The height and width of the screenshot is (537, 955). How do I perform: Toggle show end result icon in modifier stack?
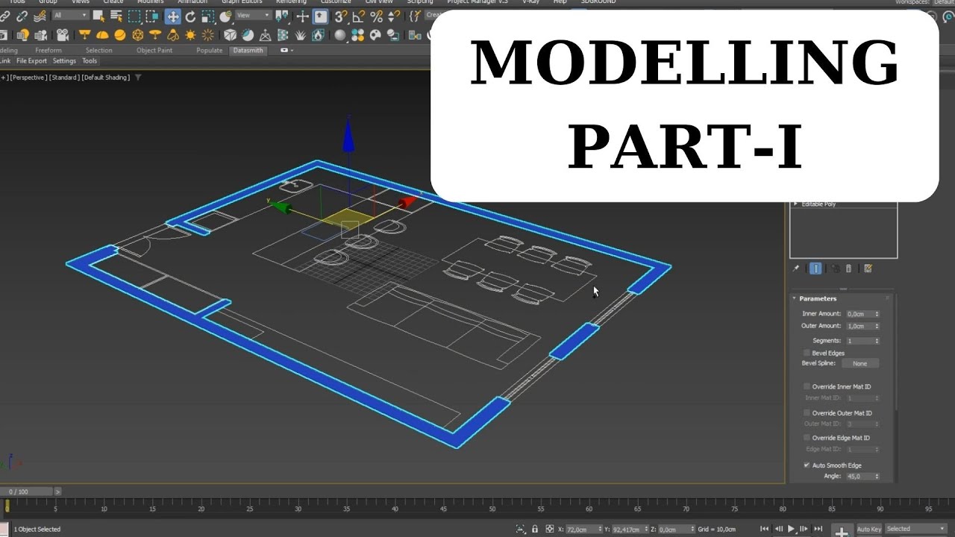tap(815, 268)
